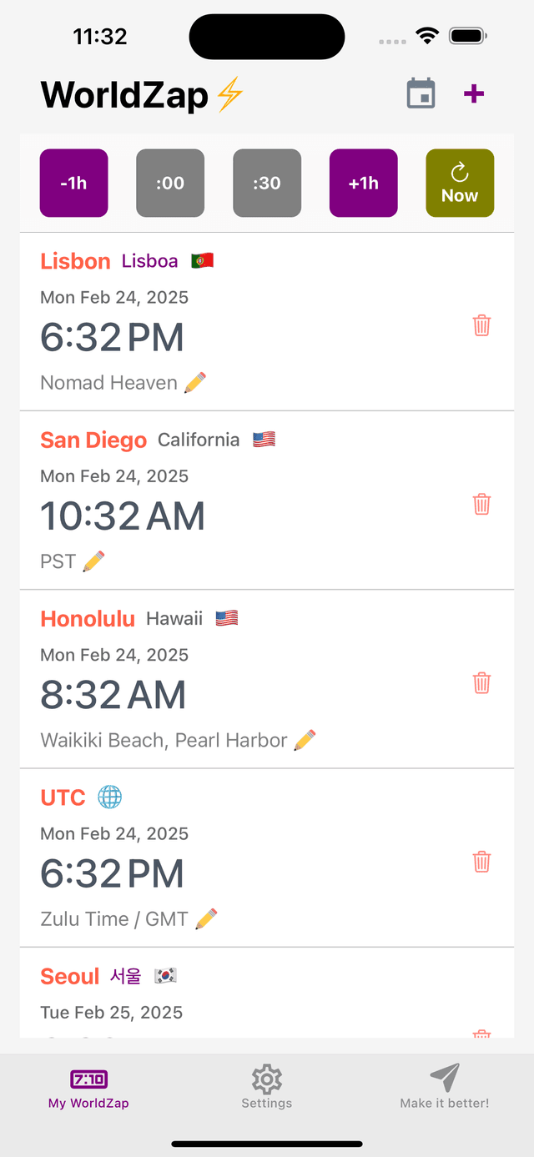
Task: Delete the San Diego entry
Action: click(481, 504)
